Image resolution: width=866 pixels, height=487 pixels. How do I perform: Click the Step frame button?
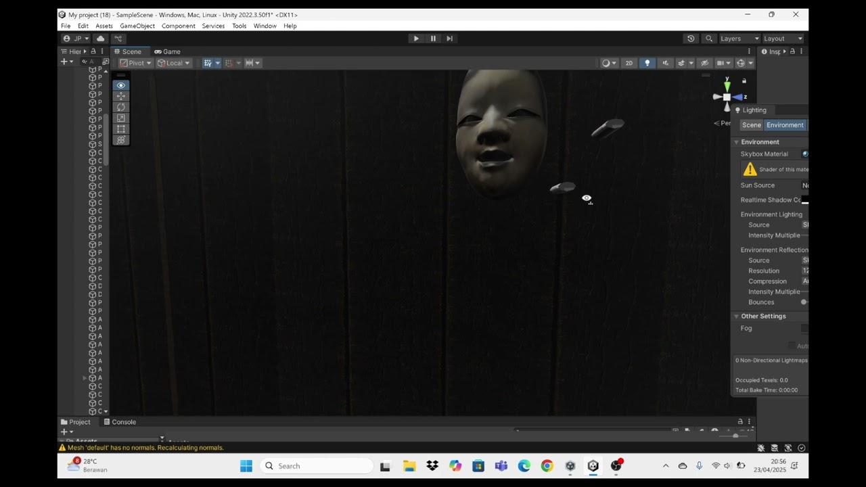[449, 39]
